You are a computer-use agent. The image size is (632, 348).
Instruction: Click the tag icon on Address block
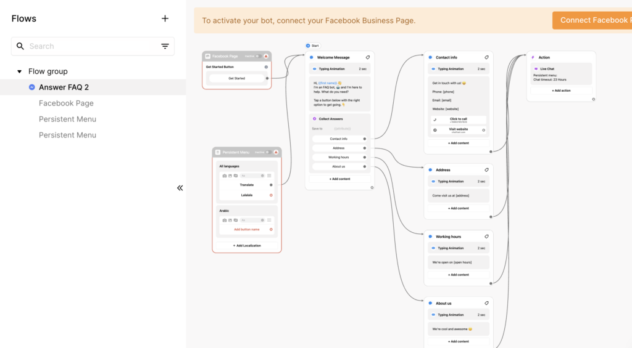tap(486, 170)
